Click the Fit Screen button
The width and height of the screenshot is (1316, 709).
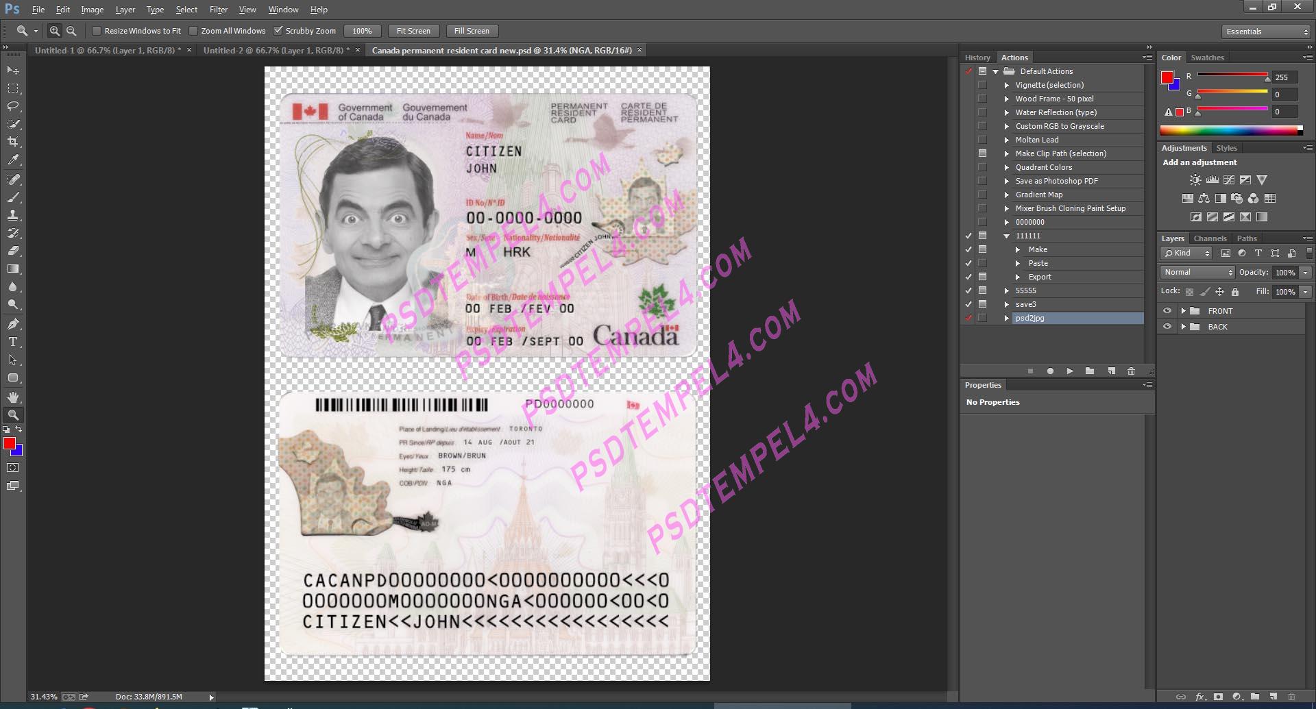[x=413, y=31]
